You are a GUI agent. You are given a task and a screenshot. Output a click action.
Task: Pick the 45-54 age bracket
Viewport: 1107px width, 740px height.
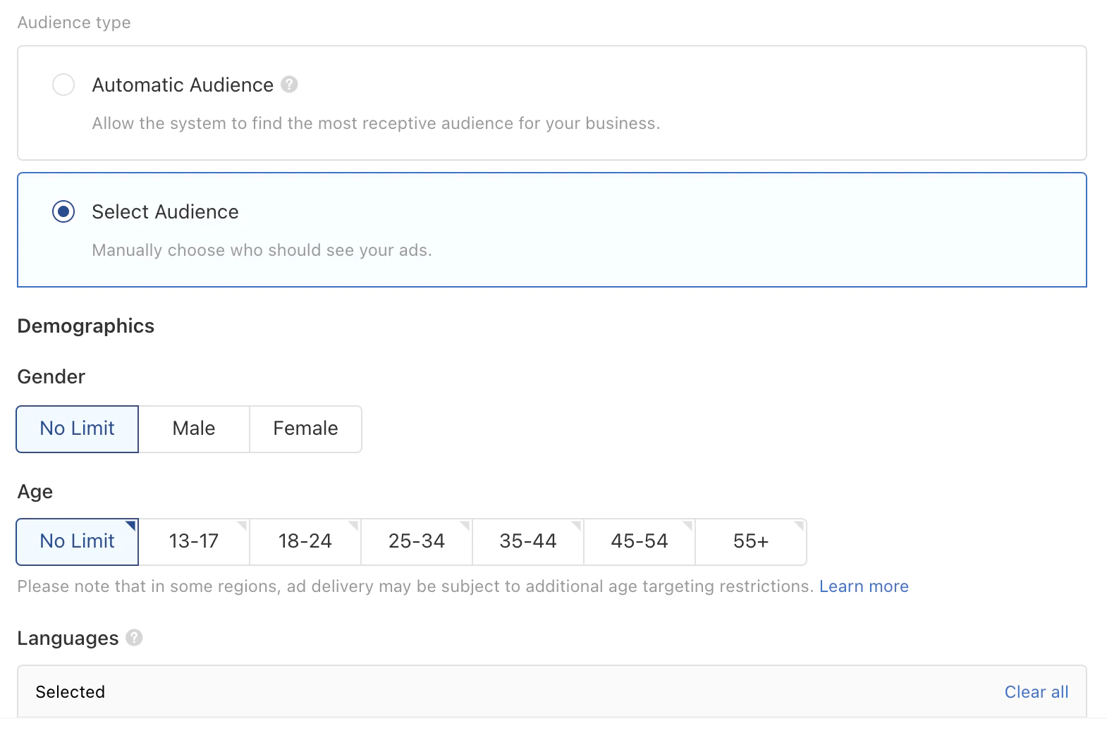(640, 541)
